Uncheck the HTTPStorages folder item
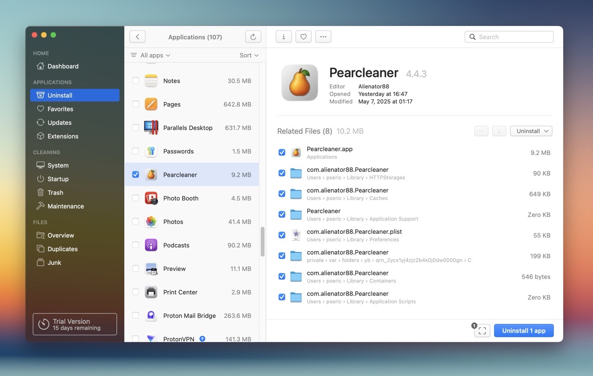This screenshot has height=376, width=593. pyautogui.click(x=282, y=173)
